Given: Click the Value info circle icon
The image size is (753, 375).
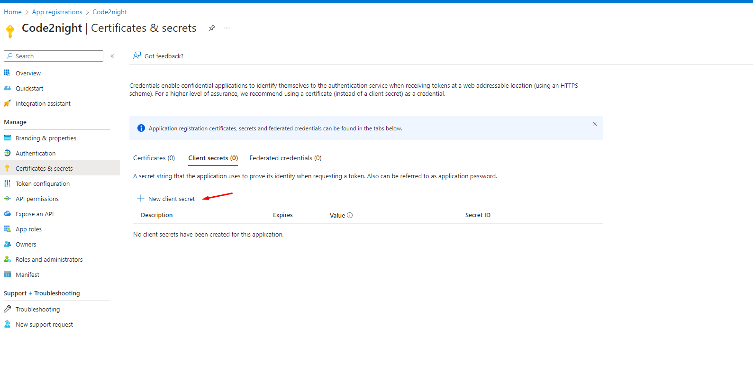Looking at the screenshot, I should 350,215.
